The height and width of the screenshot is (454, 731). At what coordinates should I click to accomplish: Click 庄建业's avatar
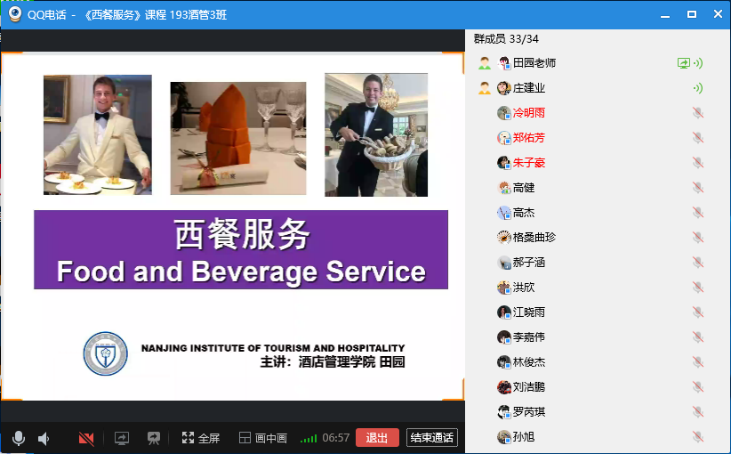pyautogui.click(x=504, y=88)
